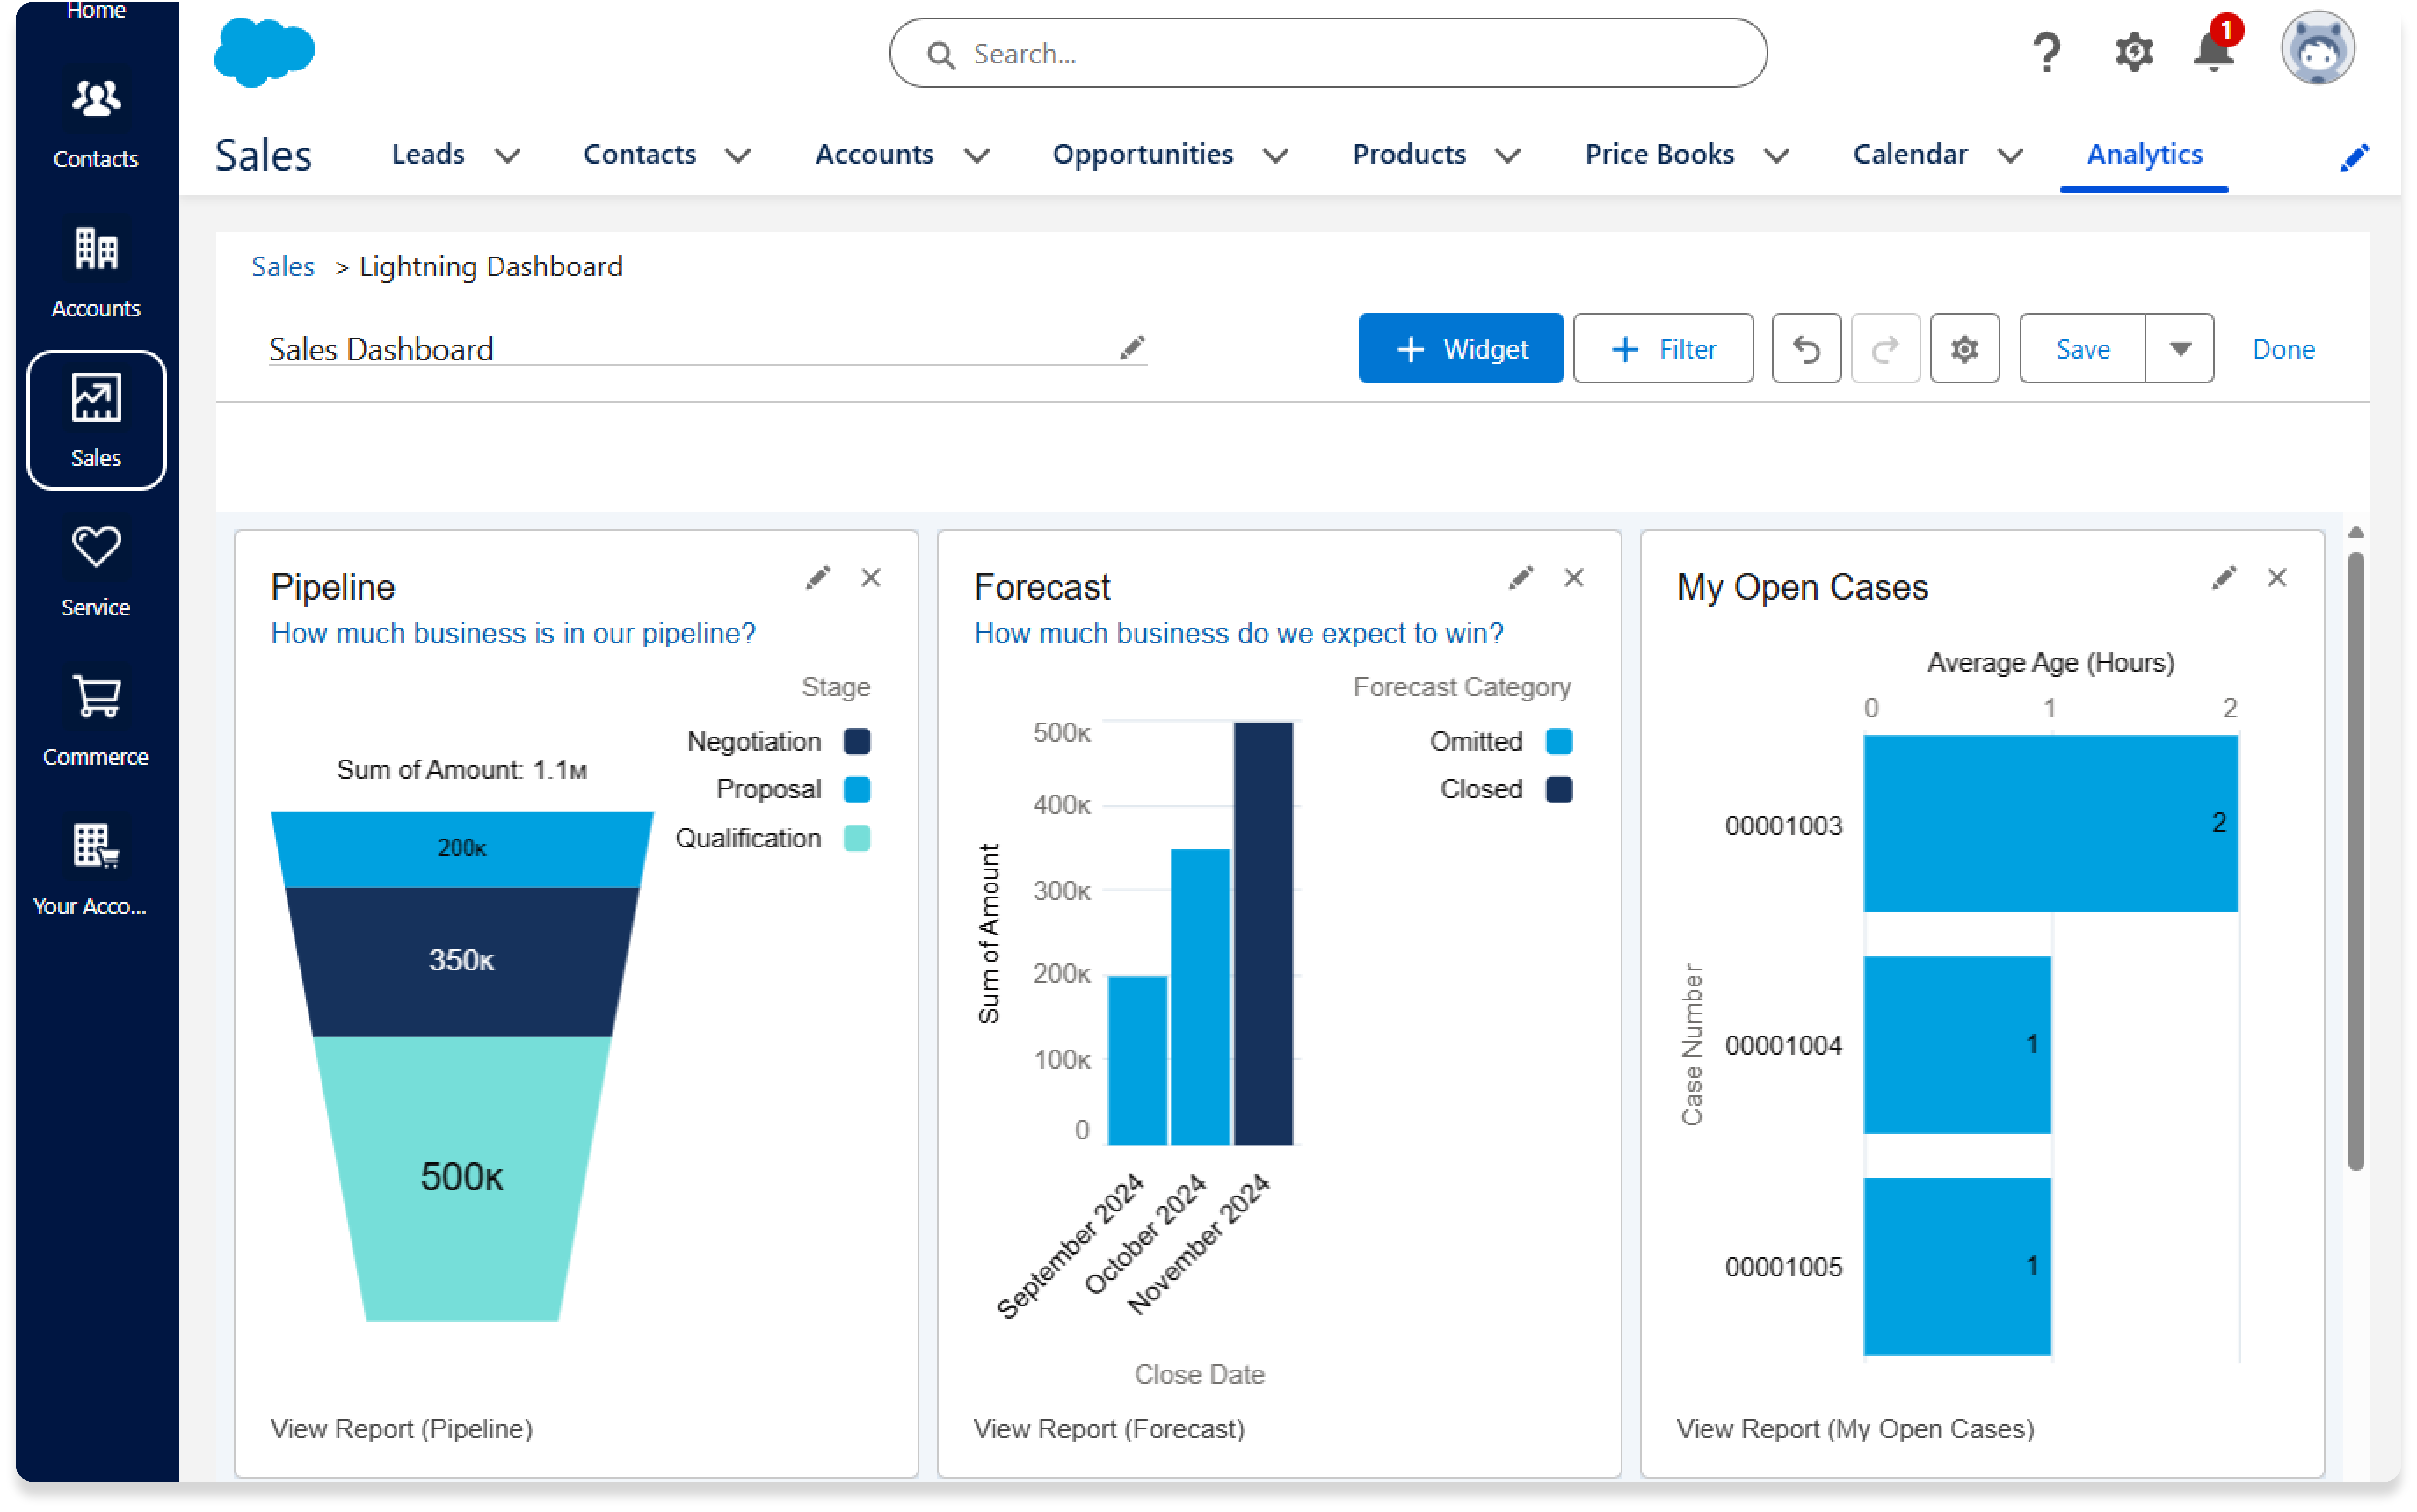The width and height of the screenshot is (2417, 1512).
Task: Open Accounts in the left sidebar
Action: click(x=96, y=271)
